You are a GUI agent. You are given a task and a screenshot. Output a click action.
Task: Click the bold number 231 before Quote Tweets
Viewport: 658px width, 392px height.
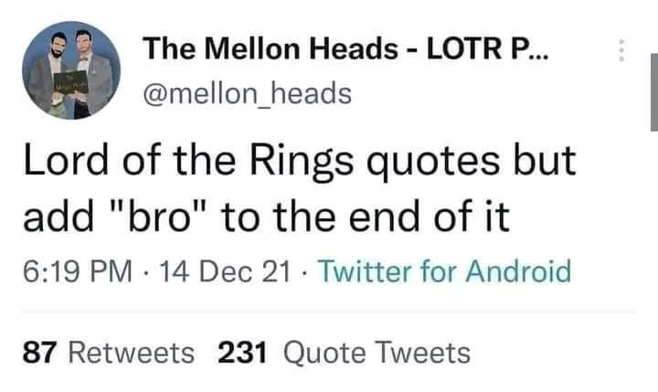point(242,353)
